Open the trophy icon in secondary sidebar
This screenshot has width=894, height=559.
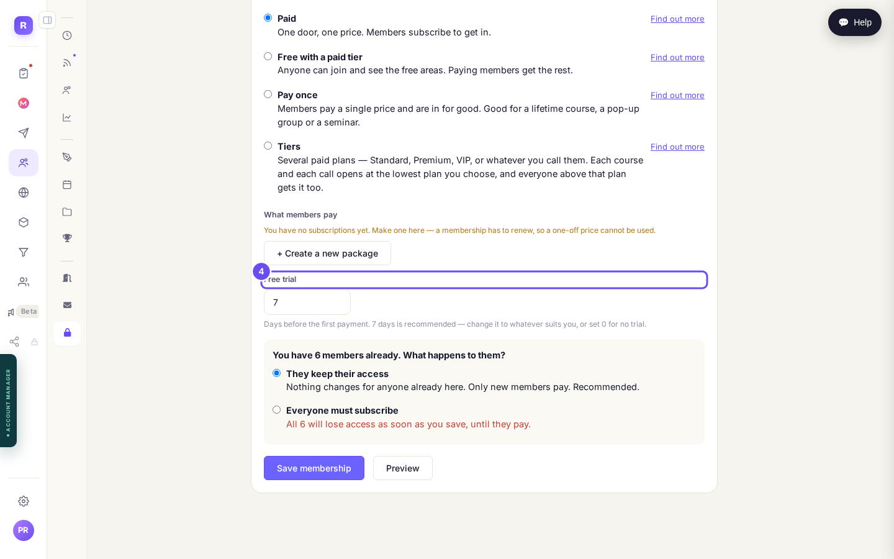[67, 239]
